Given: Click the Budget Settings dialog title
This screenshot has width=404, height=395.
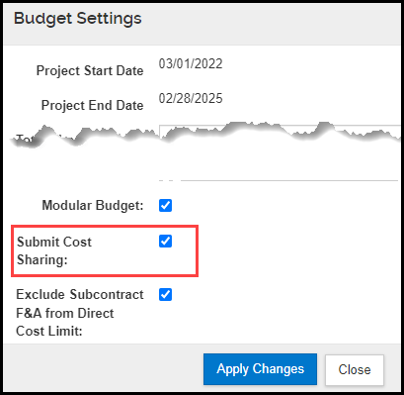Looking at the screenshot, I should (78, 19).
